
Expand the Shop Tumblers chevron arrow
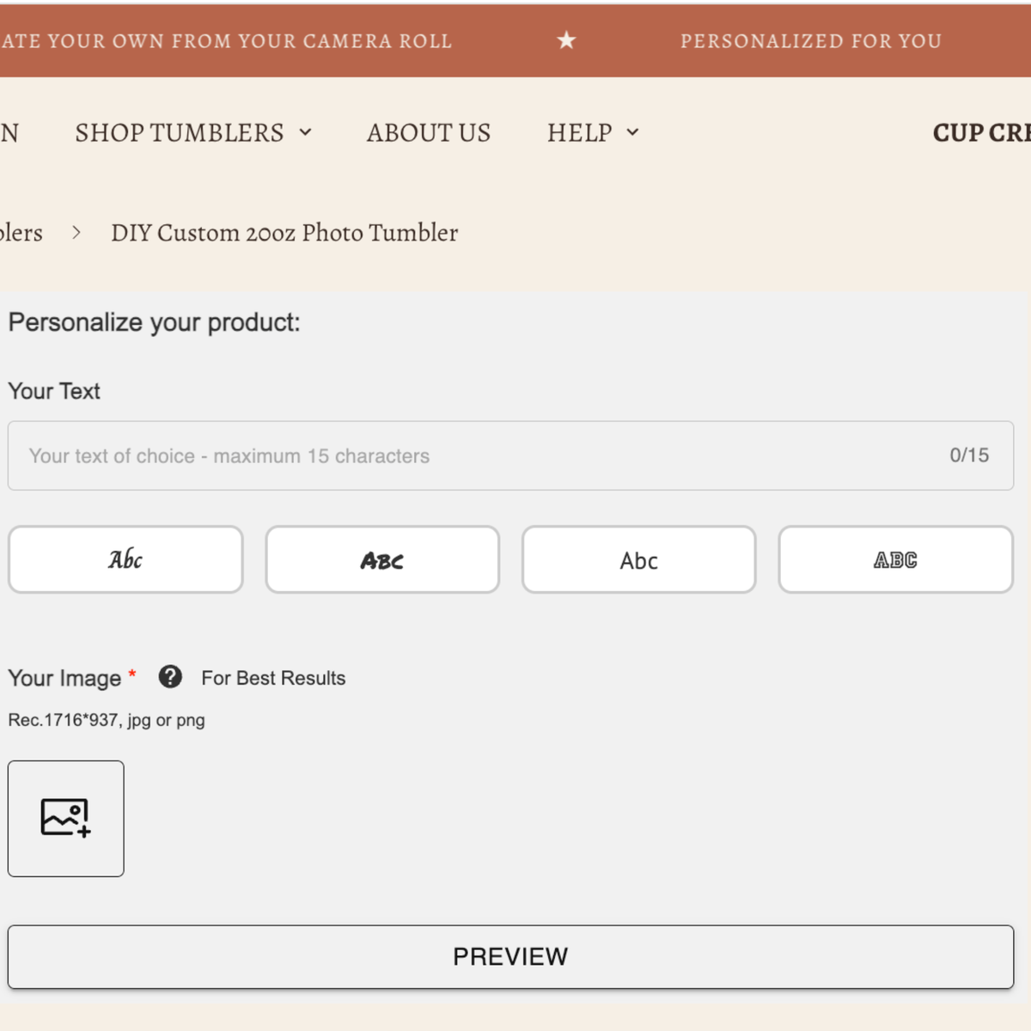tap(305, 132)
